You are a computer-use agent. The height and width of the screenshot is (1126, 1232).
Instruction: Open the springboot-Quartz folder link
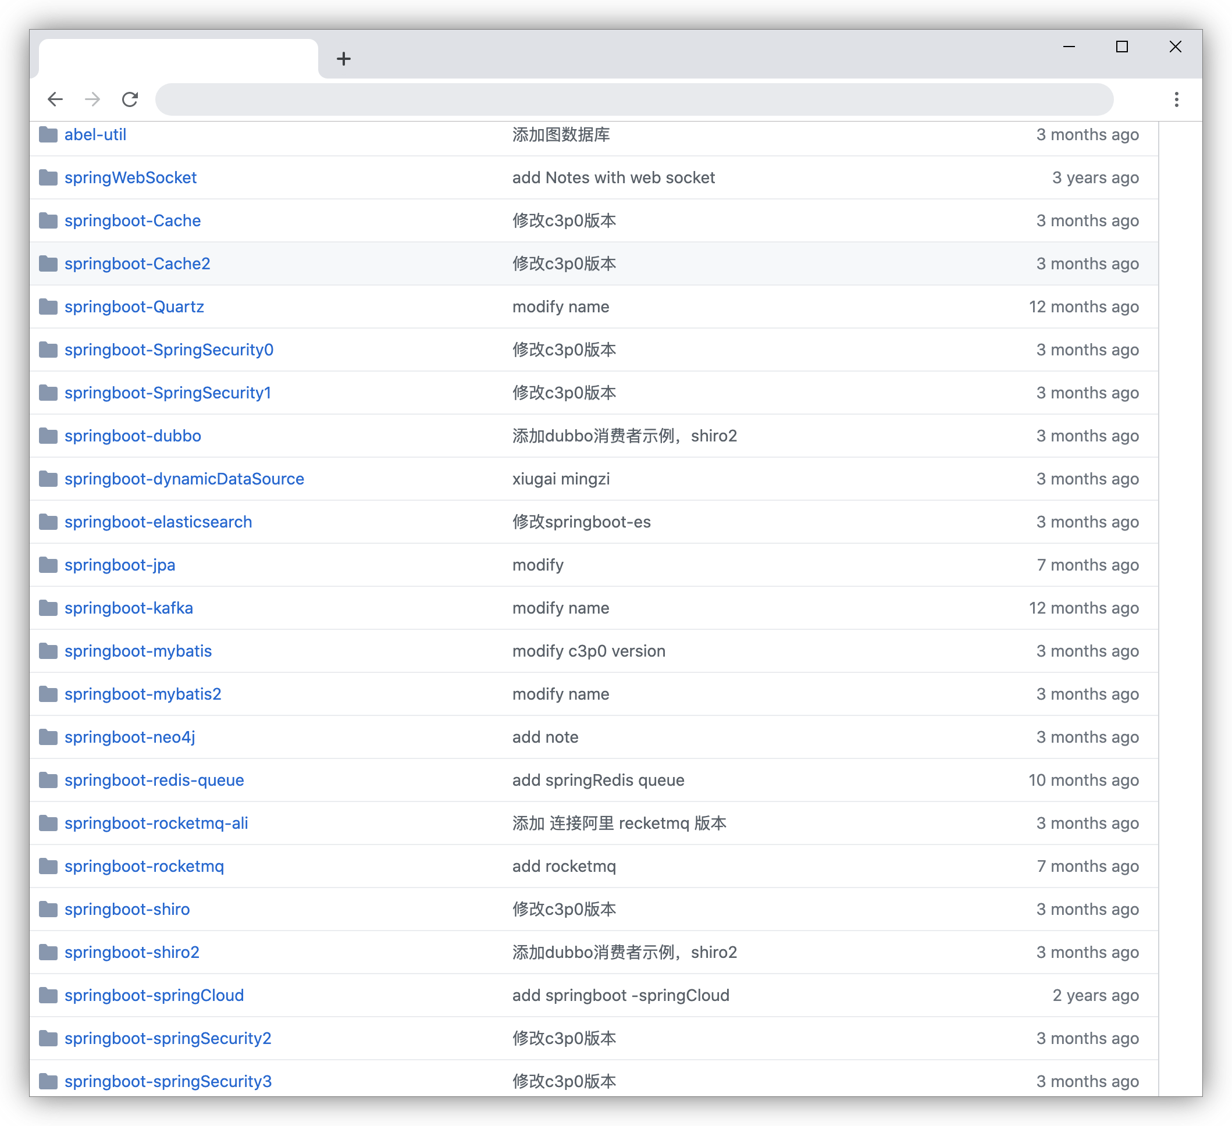tap(134, 307)
